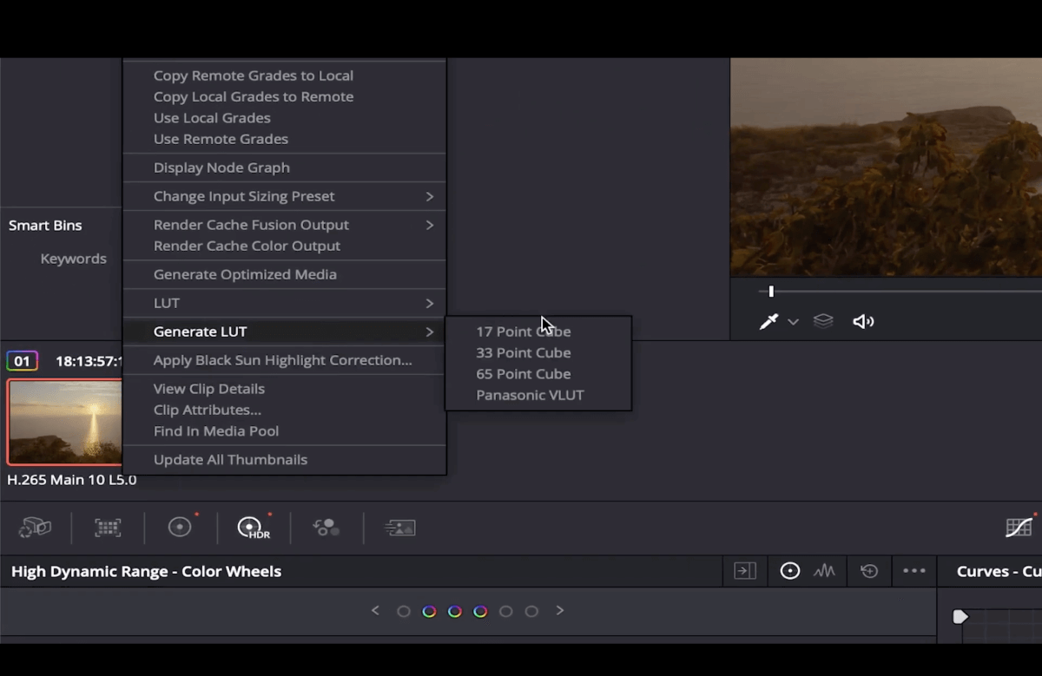
Task: Click the 18:13:57 clip timecode
Action: pyautogui.click(x=89, y=361)
